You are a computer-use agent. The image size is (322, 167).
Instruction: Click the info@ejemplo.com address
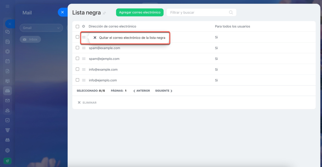coord(103,80)
